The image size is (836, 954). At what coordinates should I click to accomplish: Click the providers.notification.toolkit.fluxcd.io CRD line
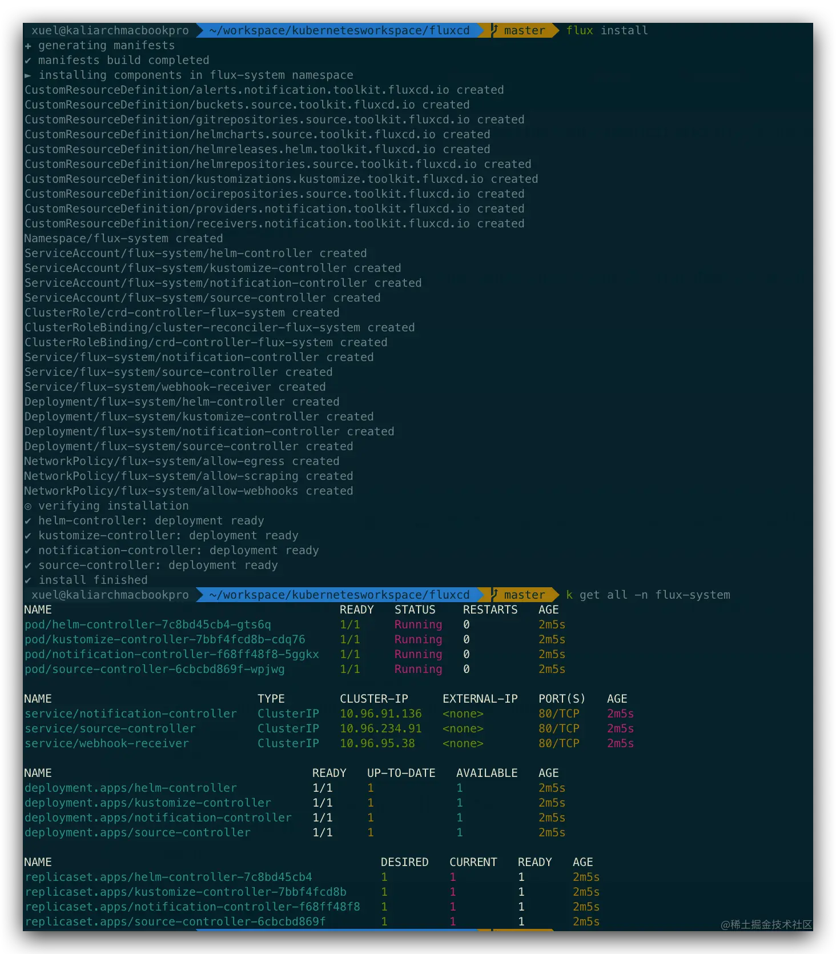tap(275, 209)
